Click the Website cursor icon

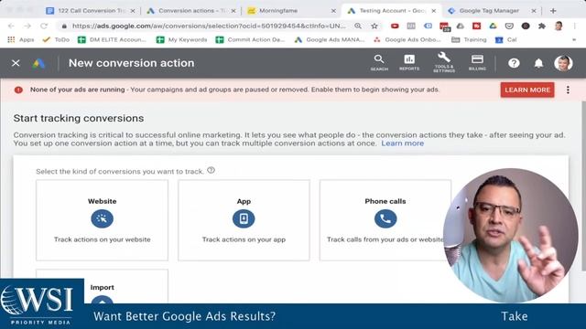tap(102, 218)
